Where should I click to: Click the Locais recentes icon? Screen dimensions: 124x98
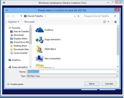click(12, 53)
